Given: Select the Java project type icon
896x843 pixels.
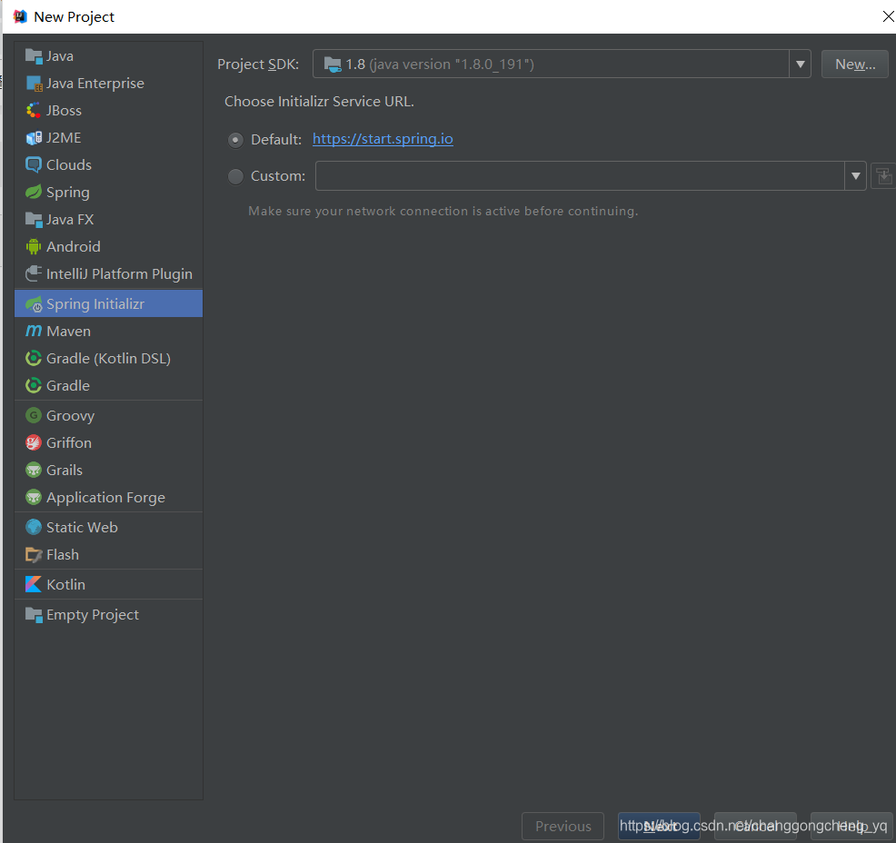Looking at the screenshot, I should [34, 56].
